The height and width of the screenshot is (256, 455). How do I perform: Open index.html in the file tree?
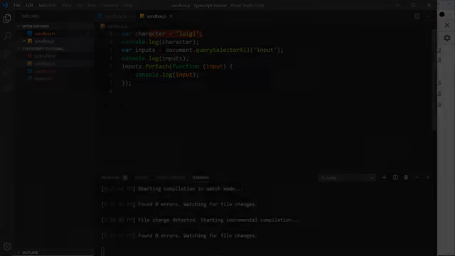[44, 56]
